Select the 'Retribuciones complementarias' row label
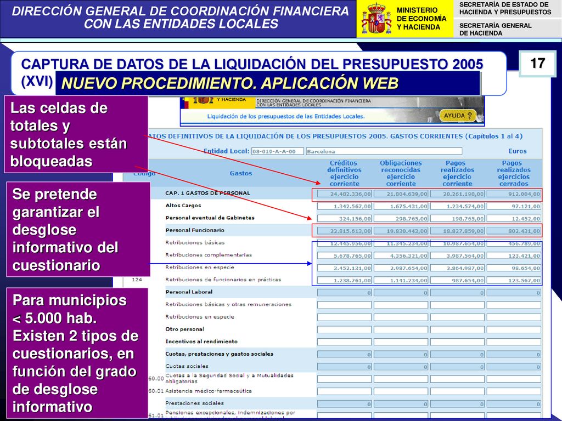This screenshot has height=421, width=562. tap(208, 255)
